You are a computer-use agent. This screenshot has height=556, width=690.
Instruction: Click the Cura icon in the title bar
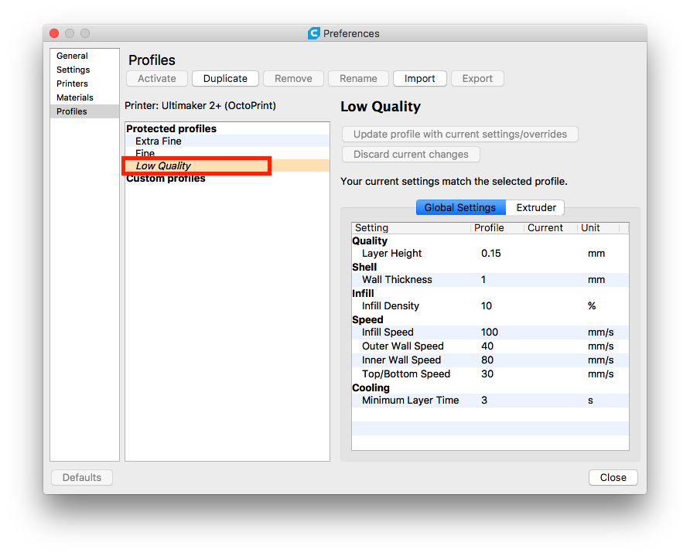313,33
